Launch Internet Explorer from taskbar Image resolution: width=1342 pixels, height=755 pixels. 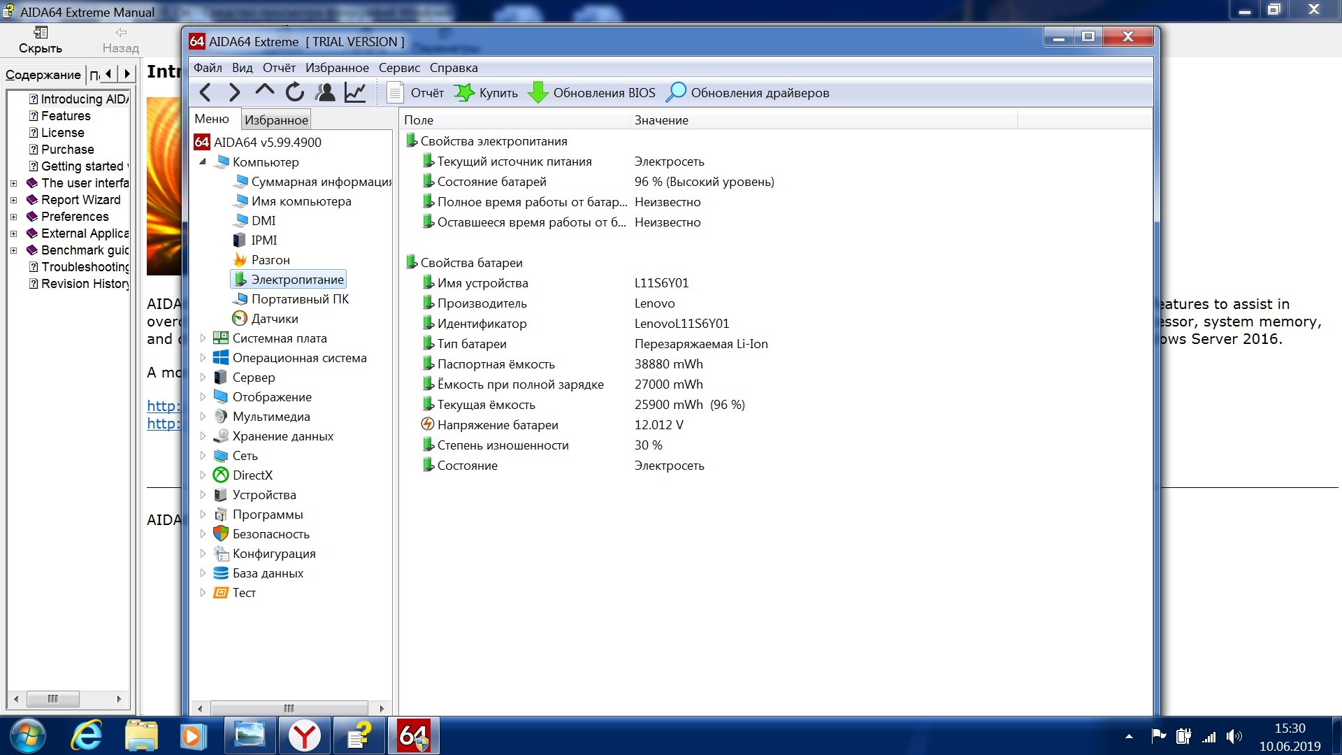[x=87, y=736]
